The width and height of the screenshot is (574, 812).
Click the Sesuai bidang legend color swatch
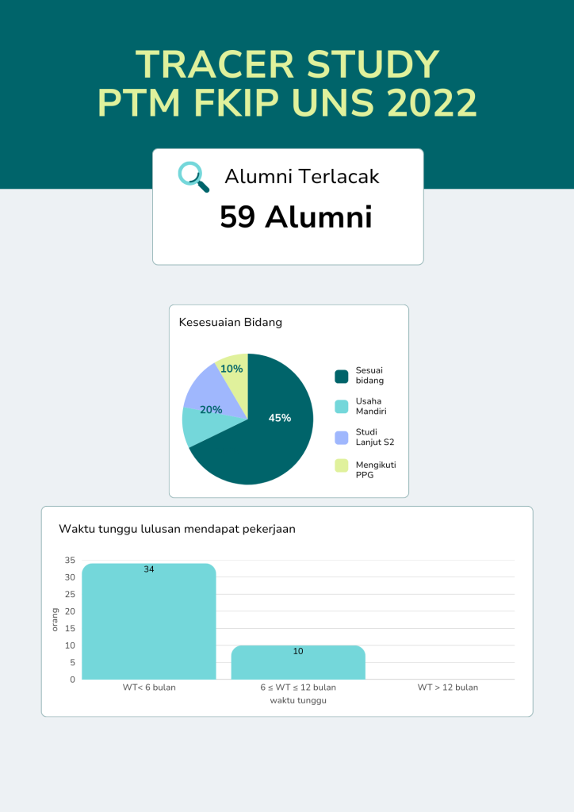(342, 376)
